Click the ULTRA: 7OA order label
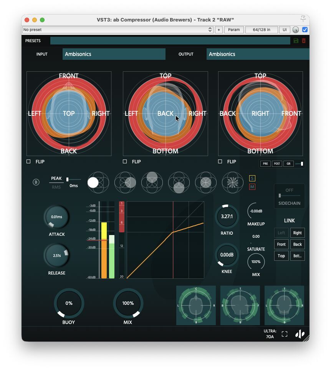 [x=270, y=334]
